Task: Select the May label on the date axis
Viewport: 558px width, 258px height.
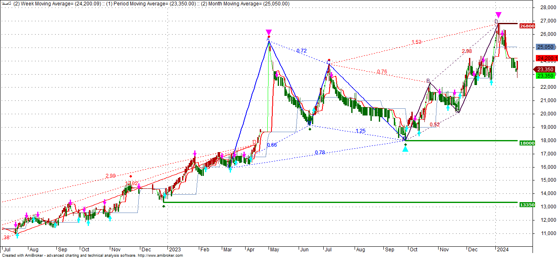Action: point(274,249)
